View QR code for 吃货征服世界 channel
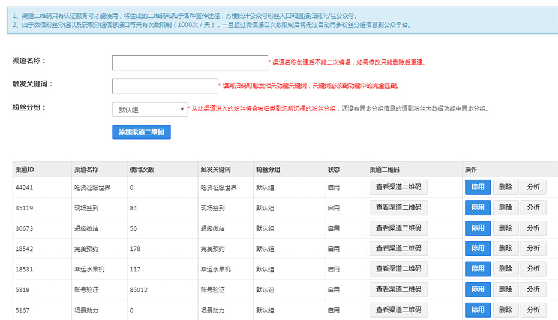Screen dimensions: 558x320 pyautogui.click(x=398, y=187)
